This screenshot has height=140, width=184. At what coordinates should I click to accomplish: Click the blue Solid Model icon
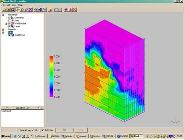(x=12, y=35)
